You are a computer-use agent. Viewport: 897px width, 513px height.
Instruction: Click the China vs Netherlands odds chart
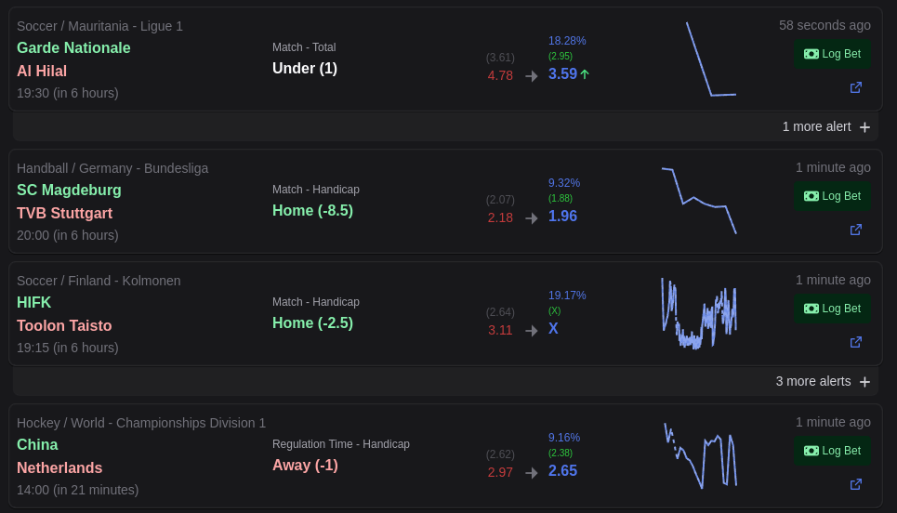tap(700, 455)
